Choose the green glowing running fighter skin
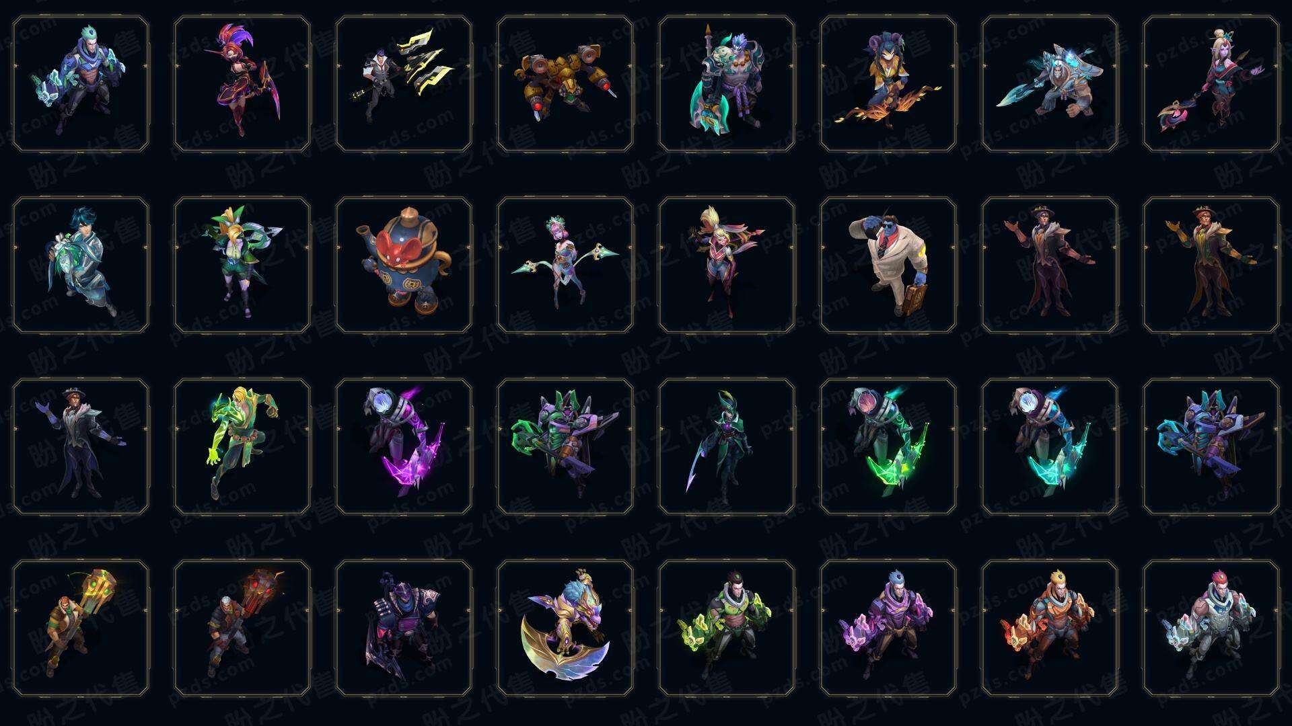 [242, 446]
